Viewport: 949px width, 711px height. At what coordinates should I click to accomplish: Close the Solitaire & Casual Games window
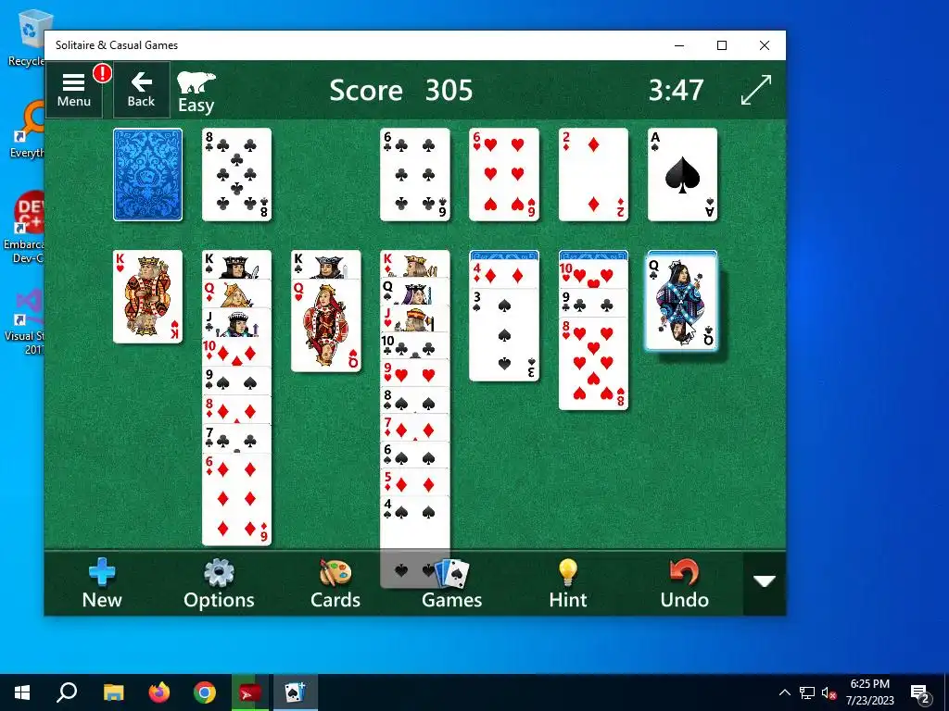point(765,45)
